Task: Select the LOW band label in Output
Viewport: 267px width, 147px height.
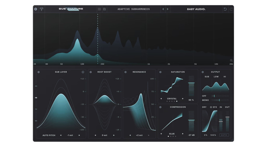Action: [216, 77]
